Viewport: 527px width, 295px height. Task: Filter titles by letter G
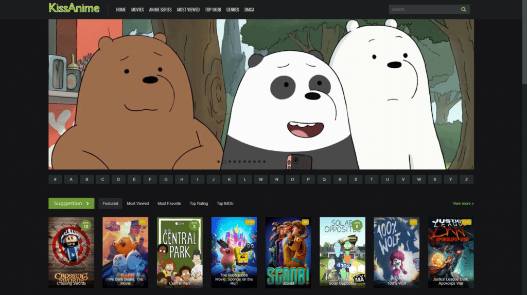(x=166, y=180)
